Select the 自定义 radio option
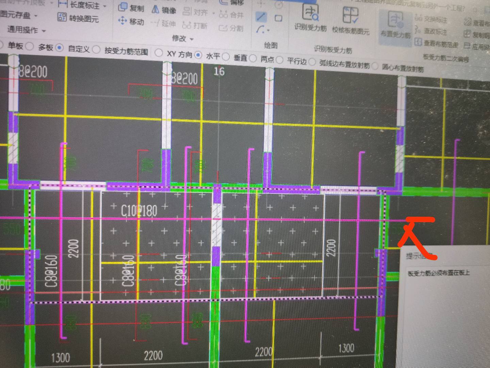The width and height of the screenshot is (490, 368). coord(60,48)
